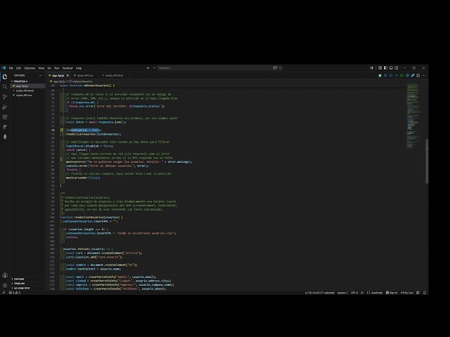Click the lightbulb code action on line 78
450x337 pixels.
coord(61,130)
